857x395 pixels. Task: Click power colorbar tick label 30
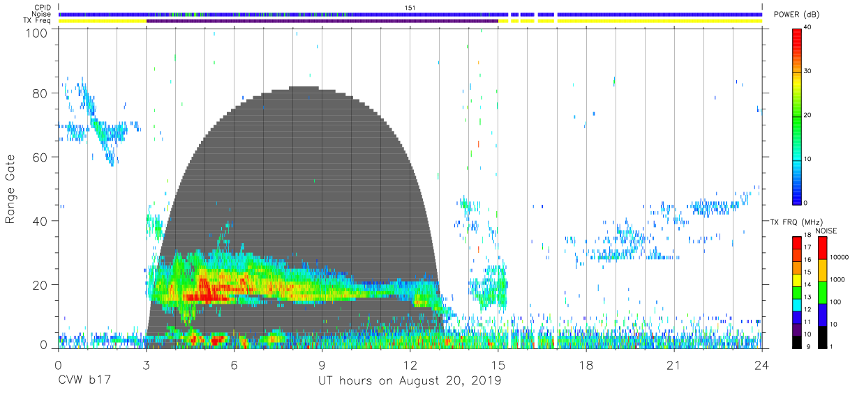pyautogui.click(x=808, y=71)
